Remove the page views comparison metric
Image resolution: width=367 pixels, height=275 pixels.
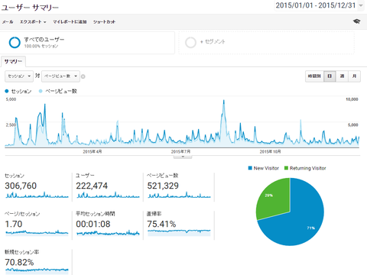[x=83, y=76]
